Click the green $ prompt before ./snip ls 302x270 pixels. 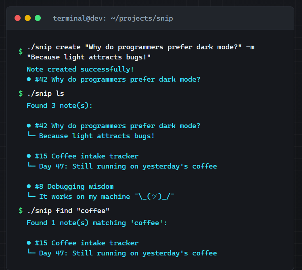[x=21, y=93]
